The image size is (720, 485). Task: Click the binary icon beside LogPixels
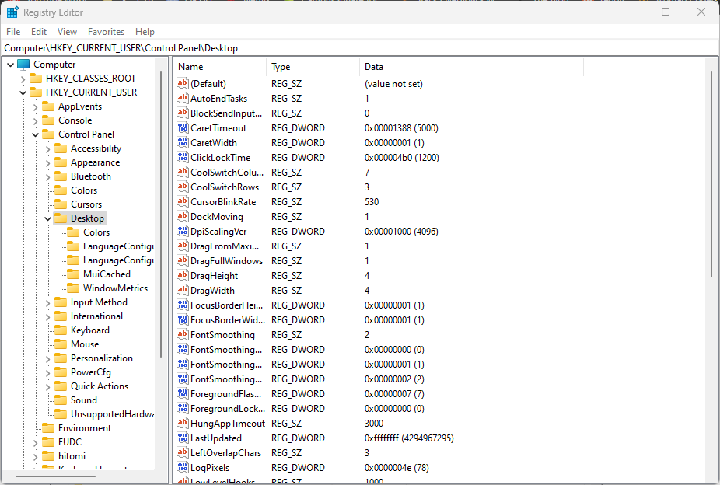tap(182, 468)
